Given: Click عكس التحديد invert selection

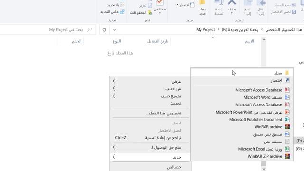Looking at the screenshot, I should 113,12.
